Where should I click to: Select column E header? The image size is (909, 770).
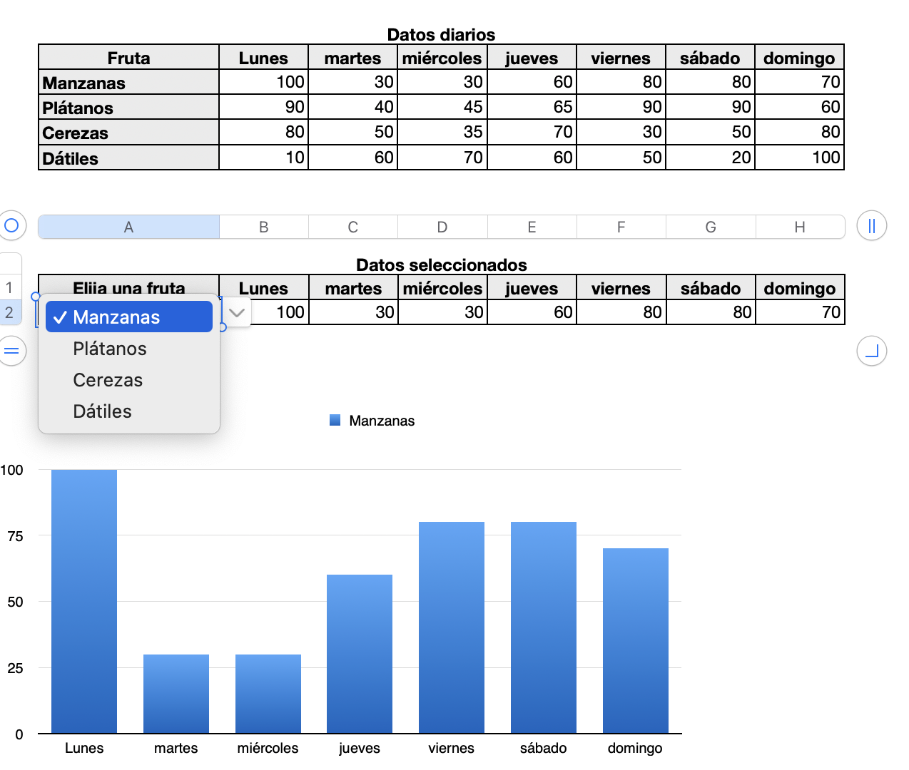coord(532,227)
